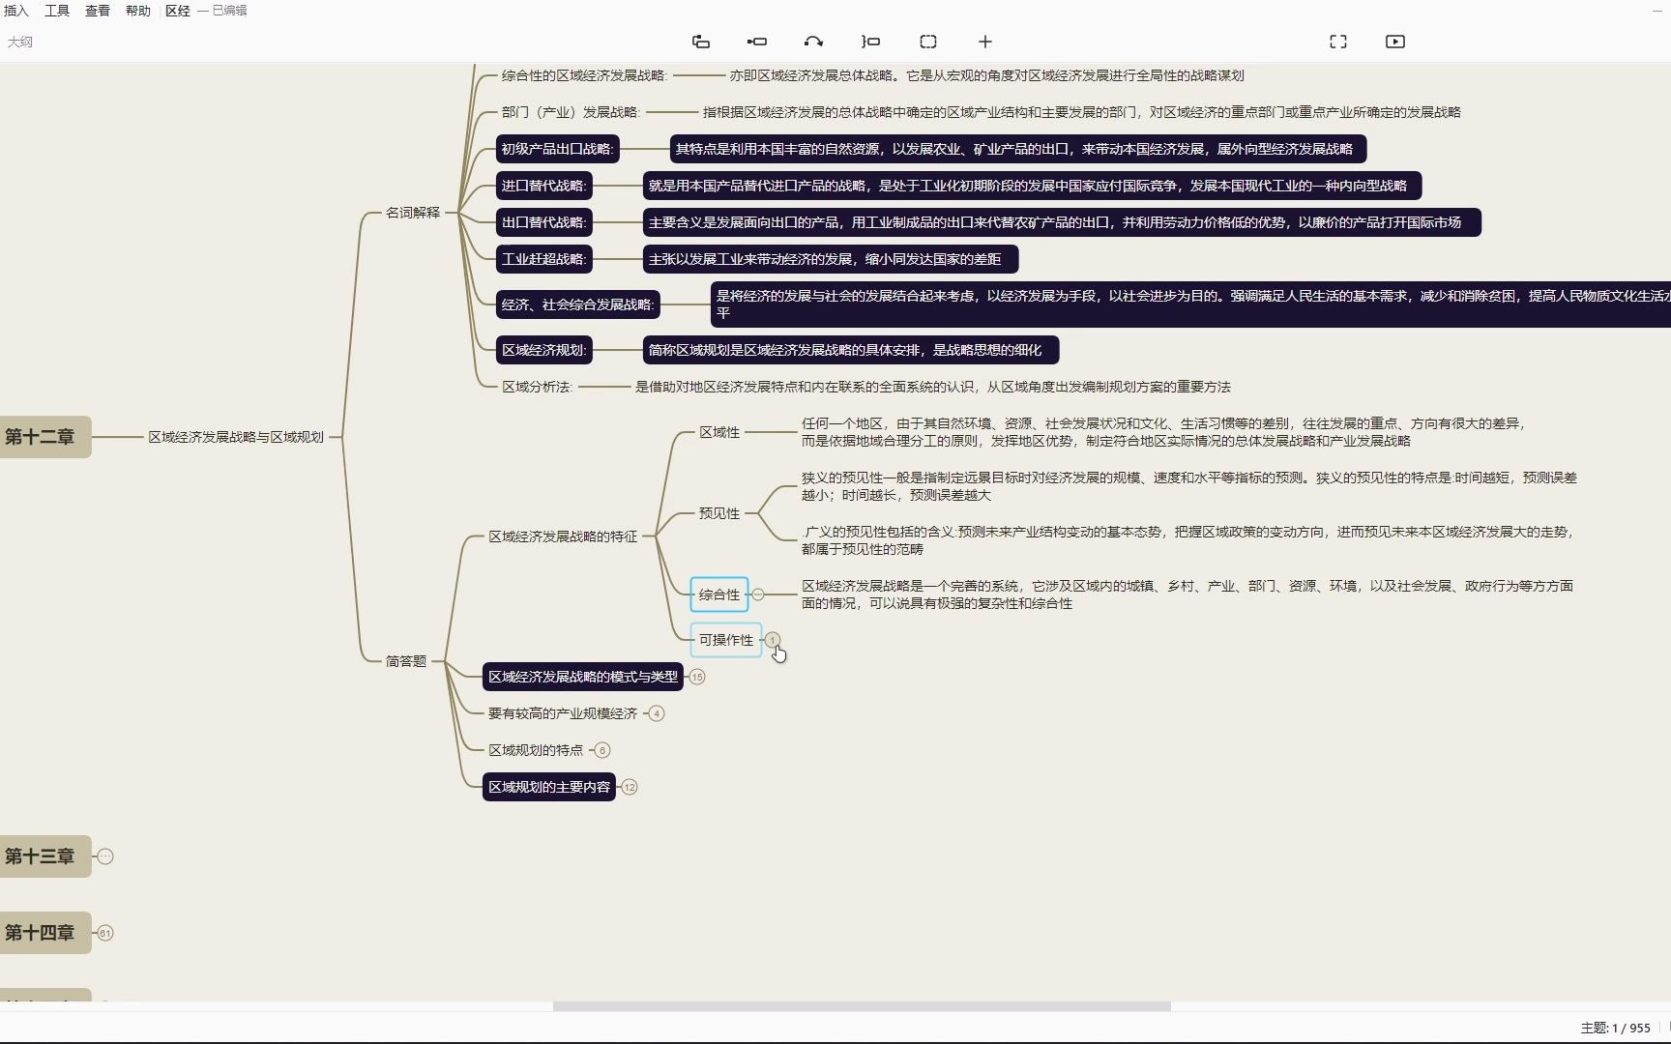The height and width of the screenshot is (1044, 1671).
Task: Expand the 第十三章 chapter node
Action: (x=105, y=856)
